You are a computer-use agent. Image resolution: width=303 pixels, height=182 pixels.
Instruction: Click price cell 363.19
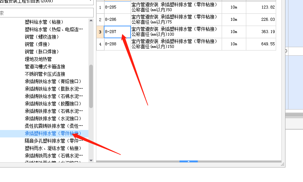pyautogui.click(x=261, y=32)
